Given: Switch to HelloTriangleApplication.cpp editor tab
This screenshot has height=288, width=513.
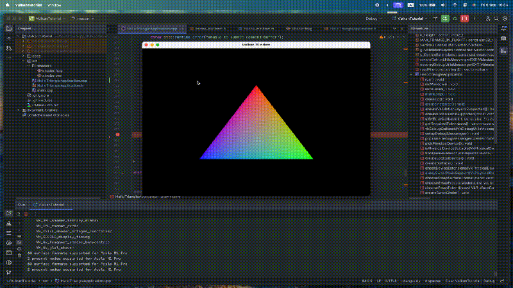Looking at the screenshot, I should point(152,29).
